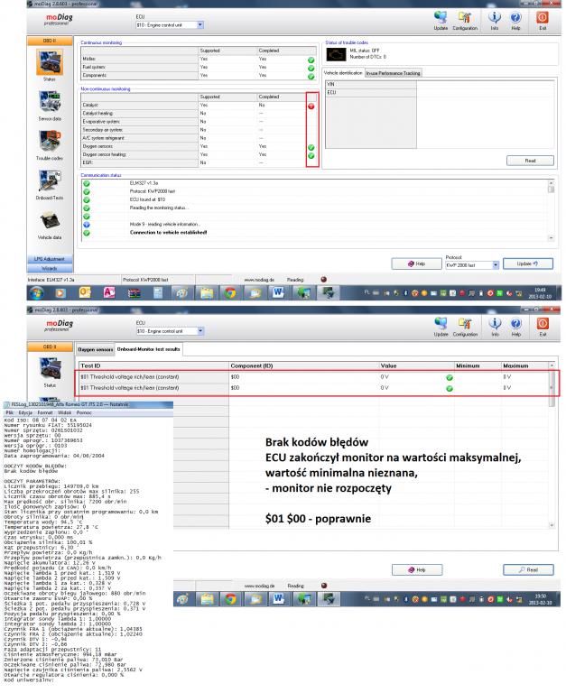Click the Read button in the Onboard-Monitor test results window
The width and height of the screenshot is (566, 693).
coord(528,570)
